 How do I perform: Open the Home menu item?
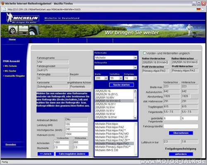coord(12,40)
